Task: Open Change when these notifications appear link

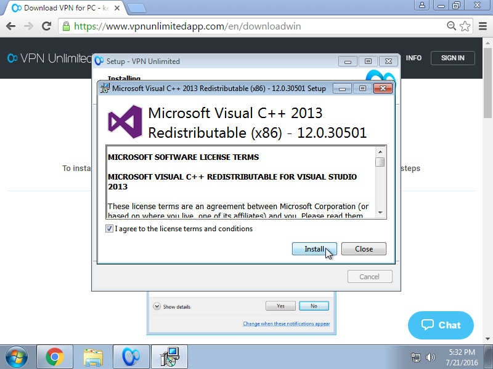Action: 286,323
